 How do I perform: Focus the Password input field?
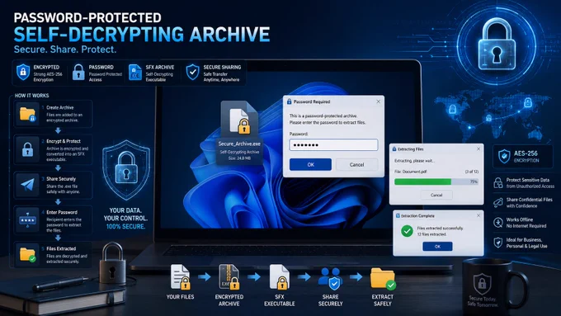[333, 145]
